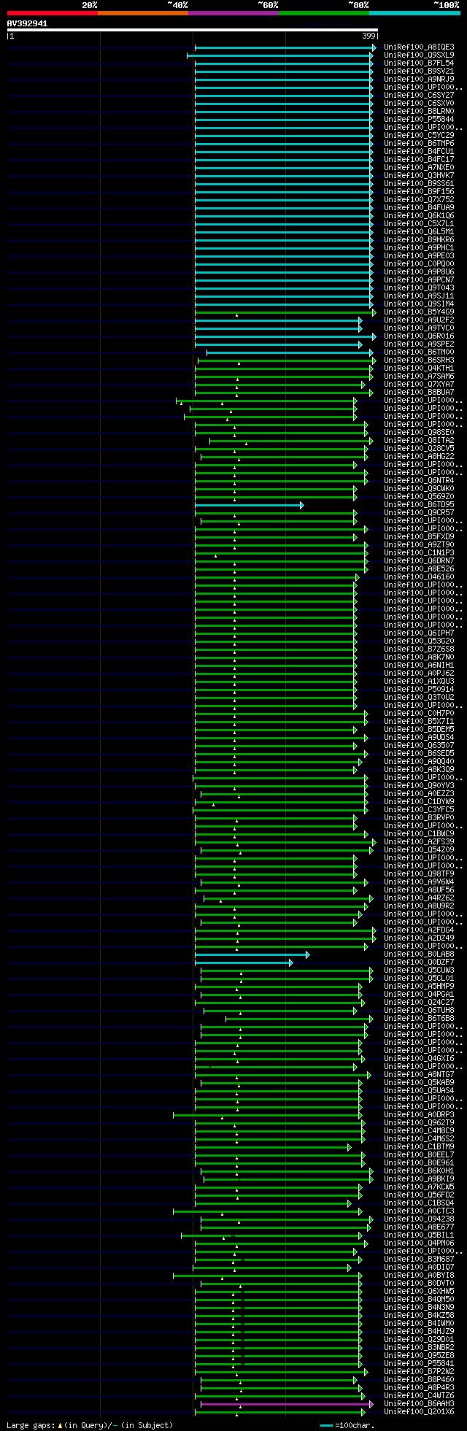Select hit label UniRef100_Q6NTR4
This screenshot has height=1431, width=467.
[x=419, y=481]
